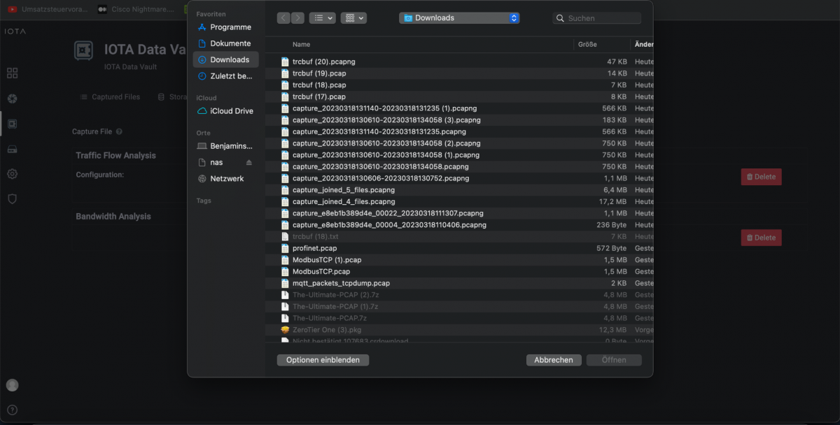This screenshot has width=840, height=425.
Task: Click the info icon next to Capture File
Action: click(x=119, y=132)
